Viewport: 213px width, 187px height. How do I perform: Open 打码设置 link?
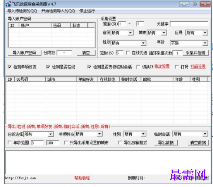click(x=198, y=66)
